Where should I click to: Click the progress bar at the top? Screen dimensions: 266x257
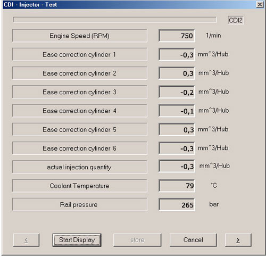point(115,20)
